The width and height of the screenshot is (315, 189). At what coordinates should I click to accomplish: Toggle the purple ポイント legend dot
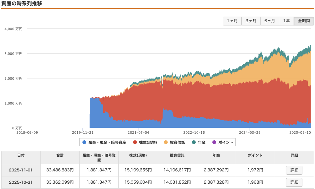click(214, 142)
